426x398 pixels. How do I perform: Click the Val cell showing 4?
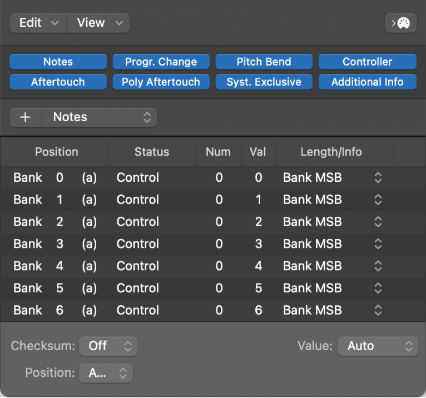click(259, 266)
